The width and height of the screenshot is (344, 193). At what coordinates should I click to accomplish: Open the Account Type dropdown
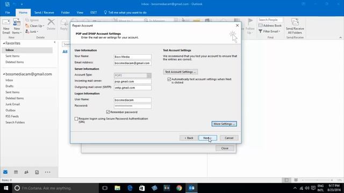tap(149, 75)
